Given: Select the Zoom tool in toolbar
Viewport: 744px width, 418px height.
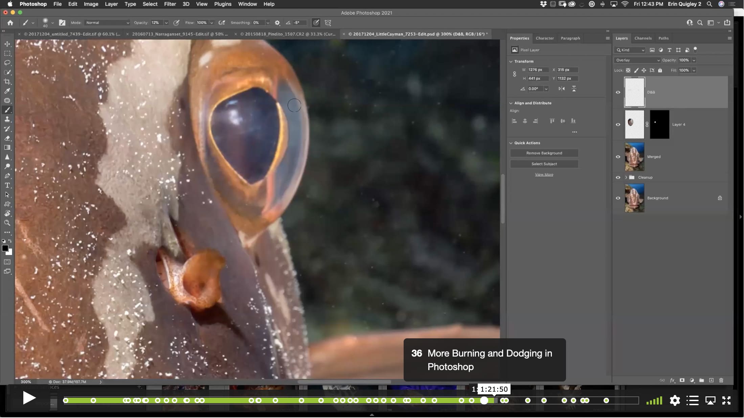Looking at the screenshot, I should point(7,223).
